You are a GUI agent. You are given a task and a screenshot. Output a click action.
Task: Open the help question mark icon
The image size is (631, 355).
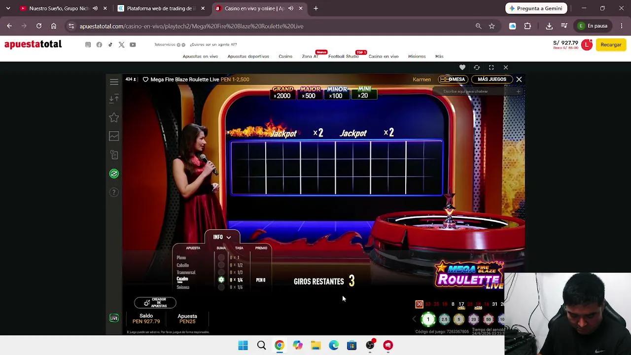point(114,192)
